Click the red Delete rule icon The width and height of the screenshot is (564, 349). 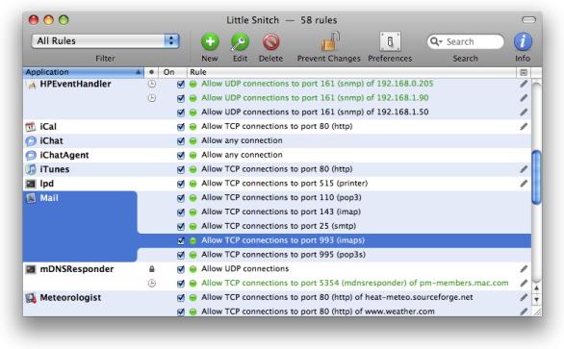coord(270,42)
